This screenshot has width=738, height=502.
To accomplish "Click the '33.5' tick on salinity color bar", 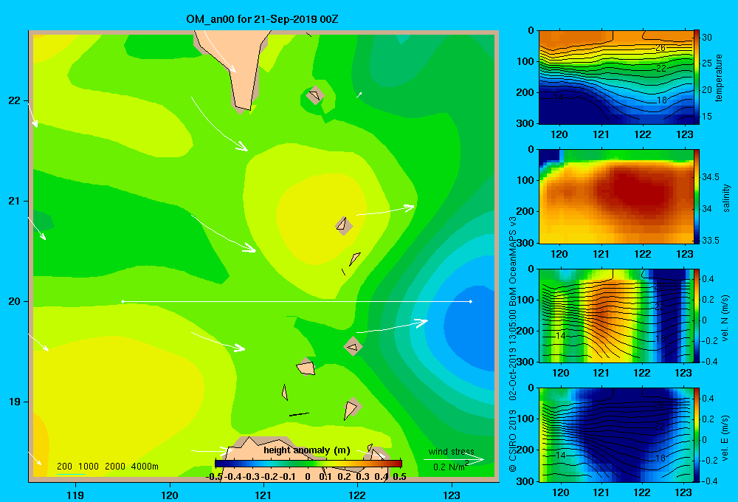I will pyautogui.click(x=711, y=240).
